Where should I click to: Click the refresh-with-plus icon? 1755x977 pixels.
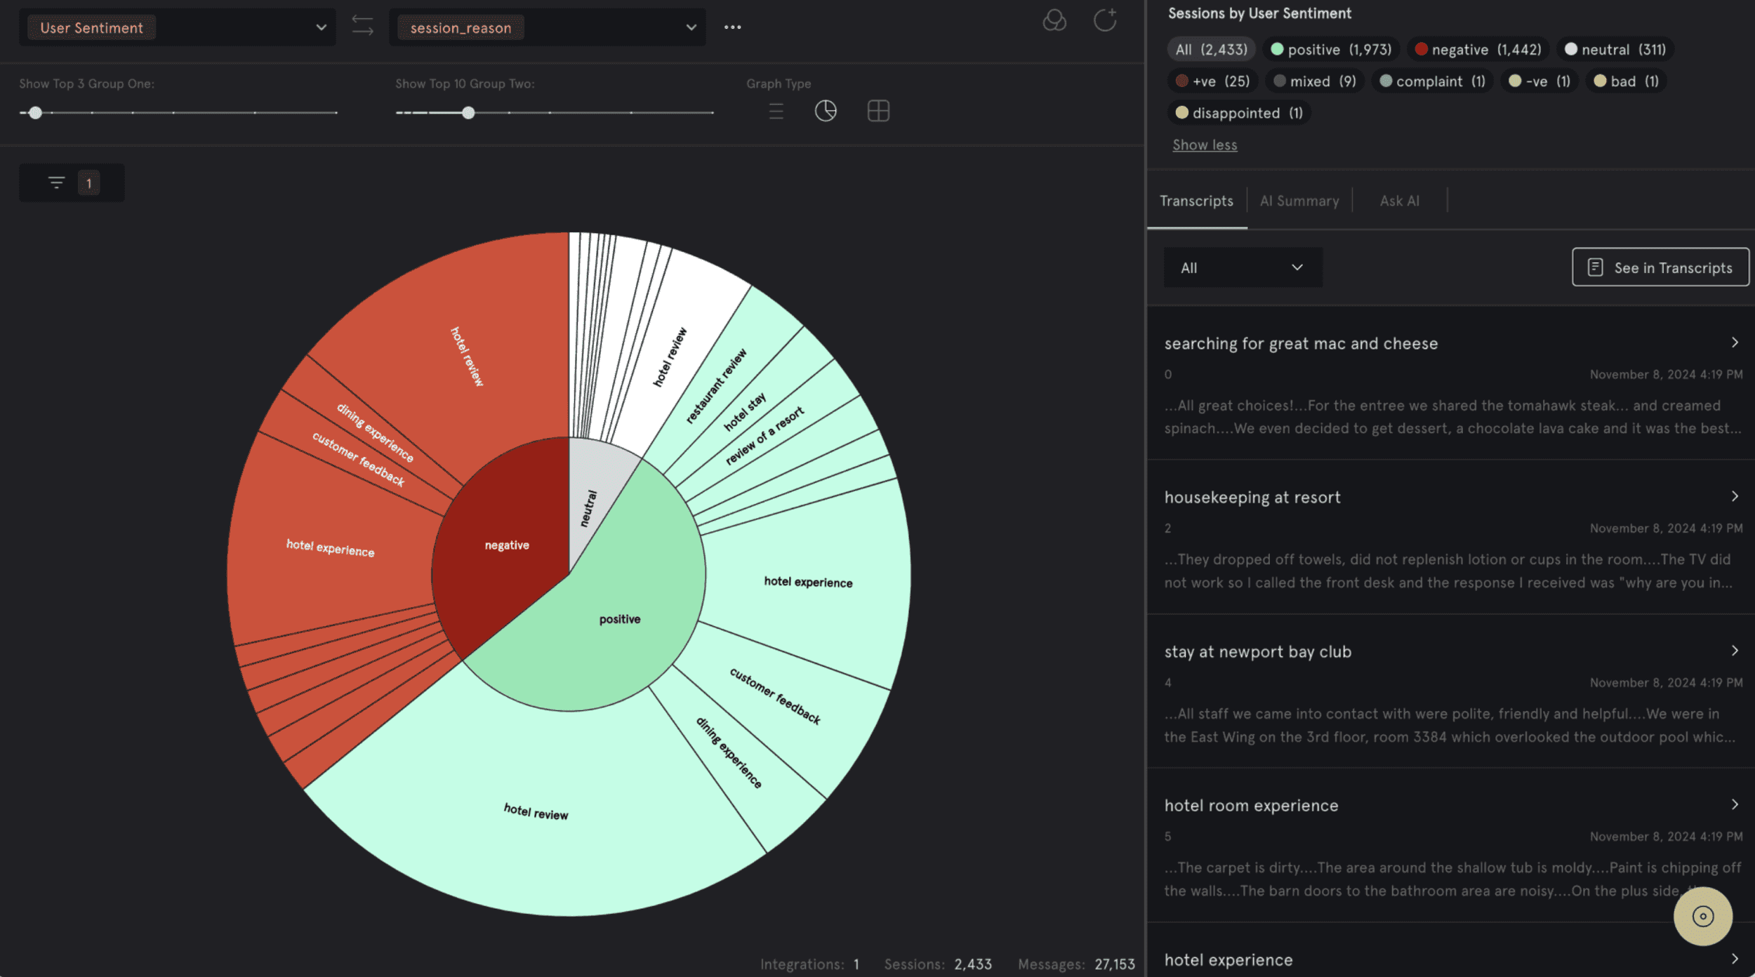pos(1105,20)
